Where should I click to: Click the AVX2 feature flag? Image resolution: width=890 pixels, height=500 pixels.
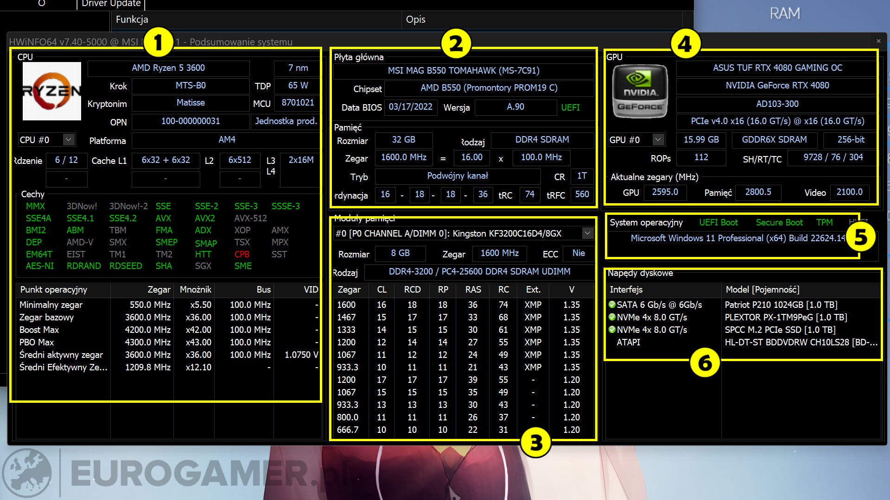pyautogui.click(x=204, y=218)
